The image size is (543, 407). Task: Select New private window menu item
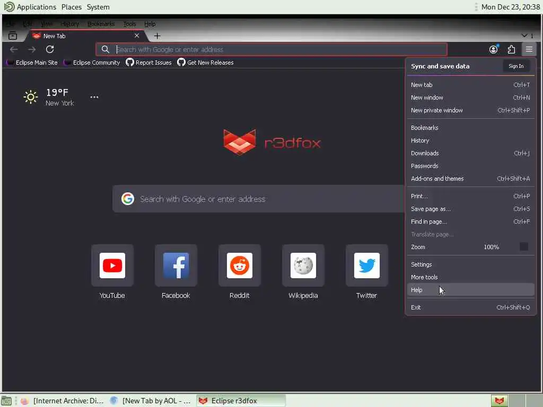click(x=470, y=110)
